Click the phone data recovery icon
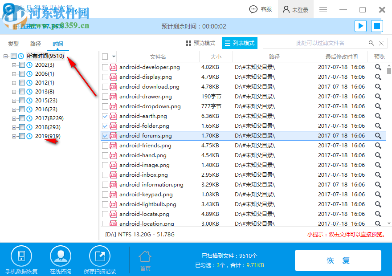 (x=21, y=256)
